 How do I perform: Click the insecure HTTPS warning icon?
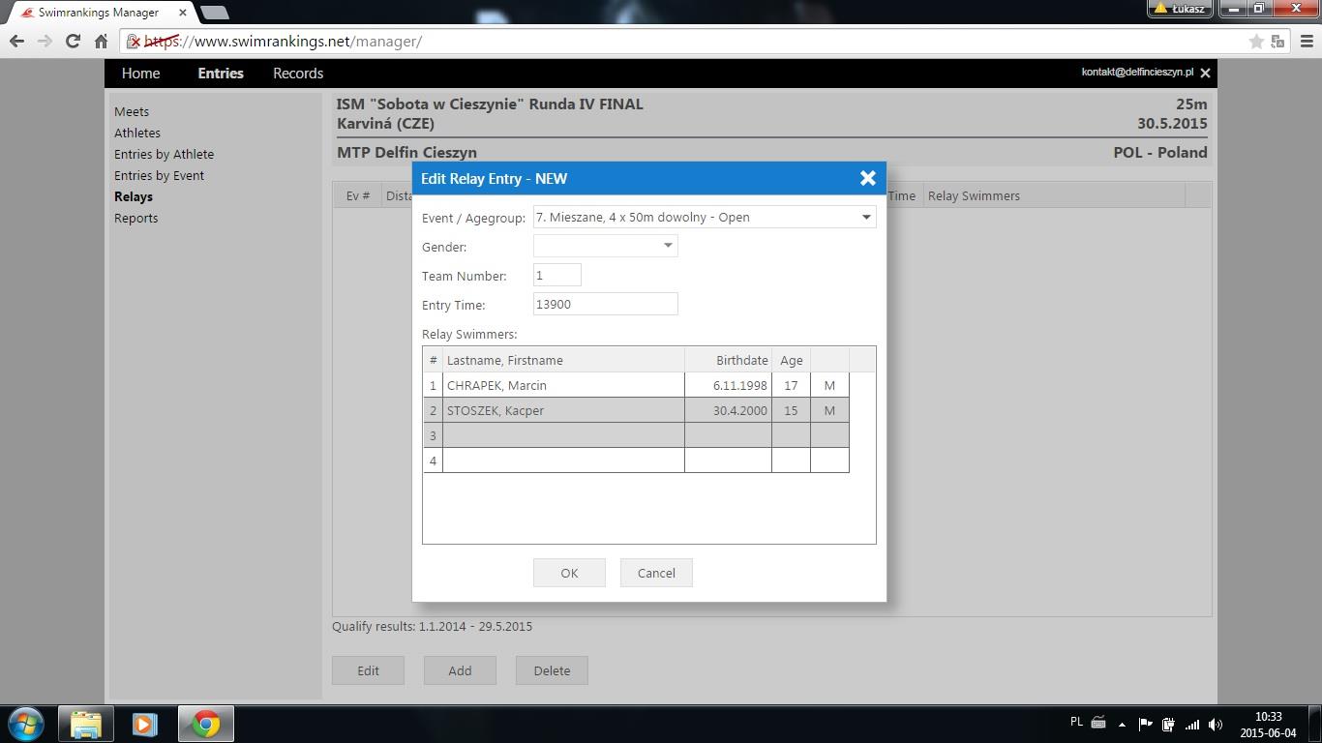[135, 42]
